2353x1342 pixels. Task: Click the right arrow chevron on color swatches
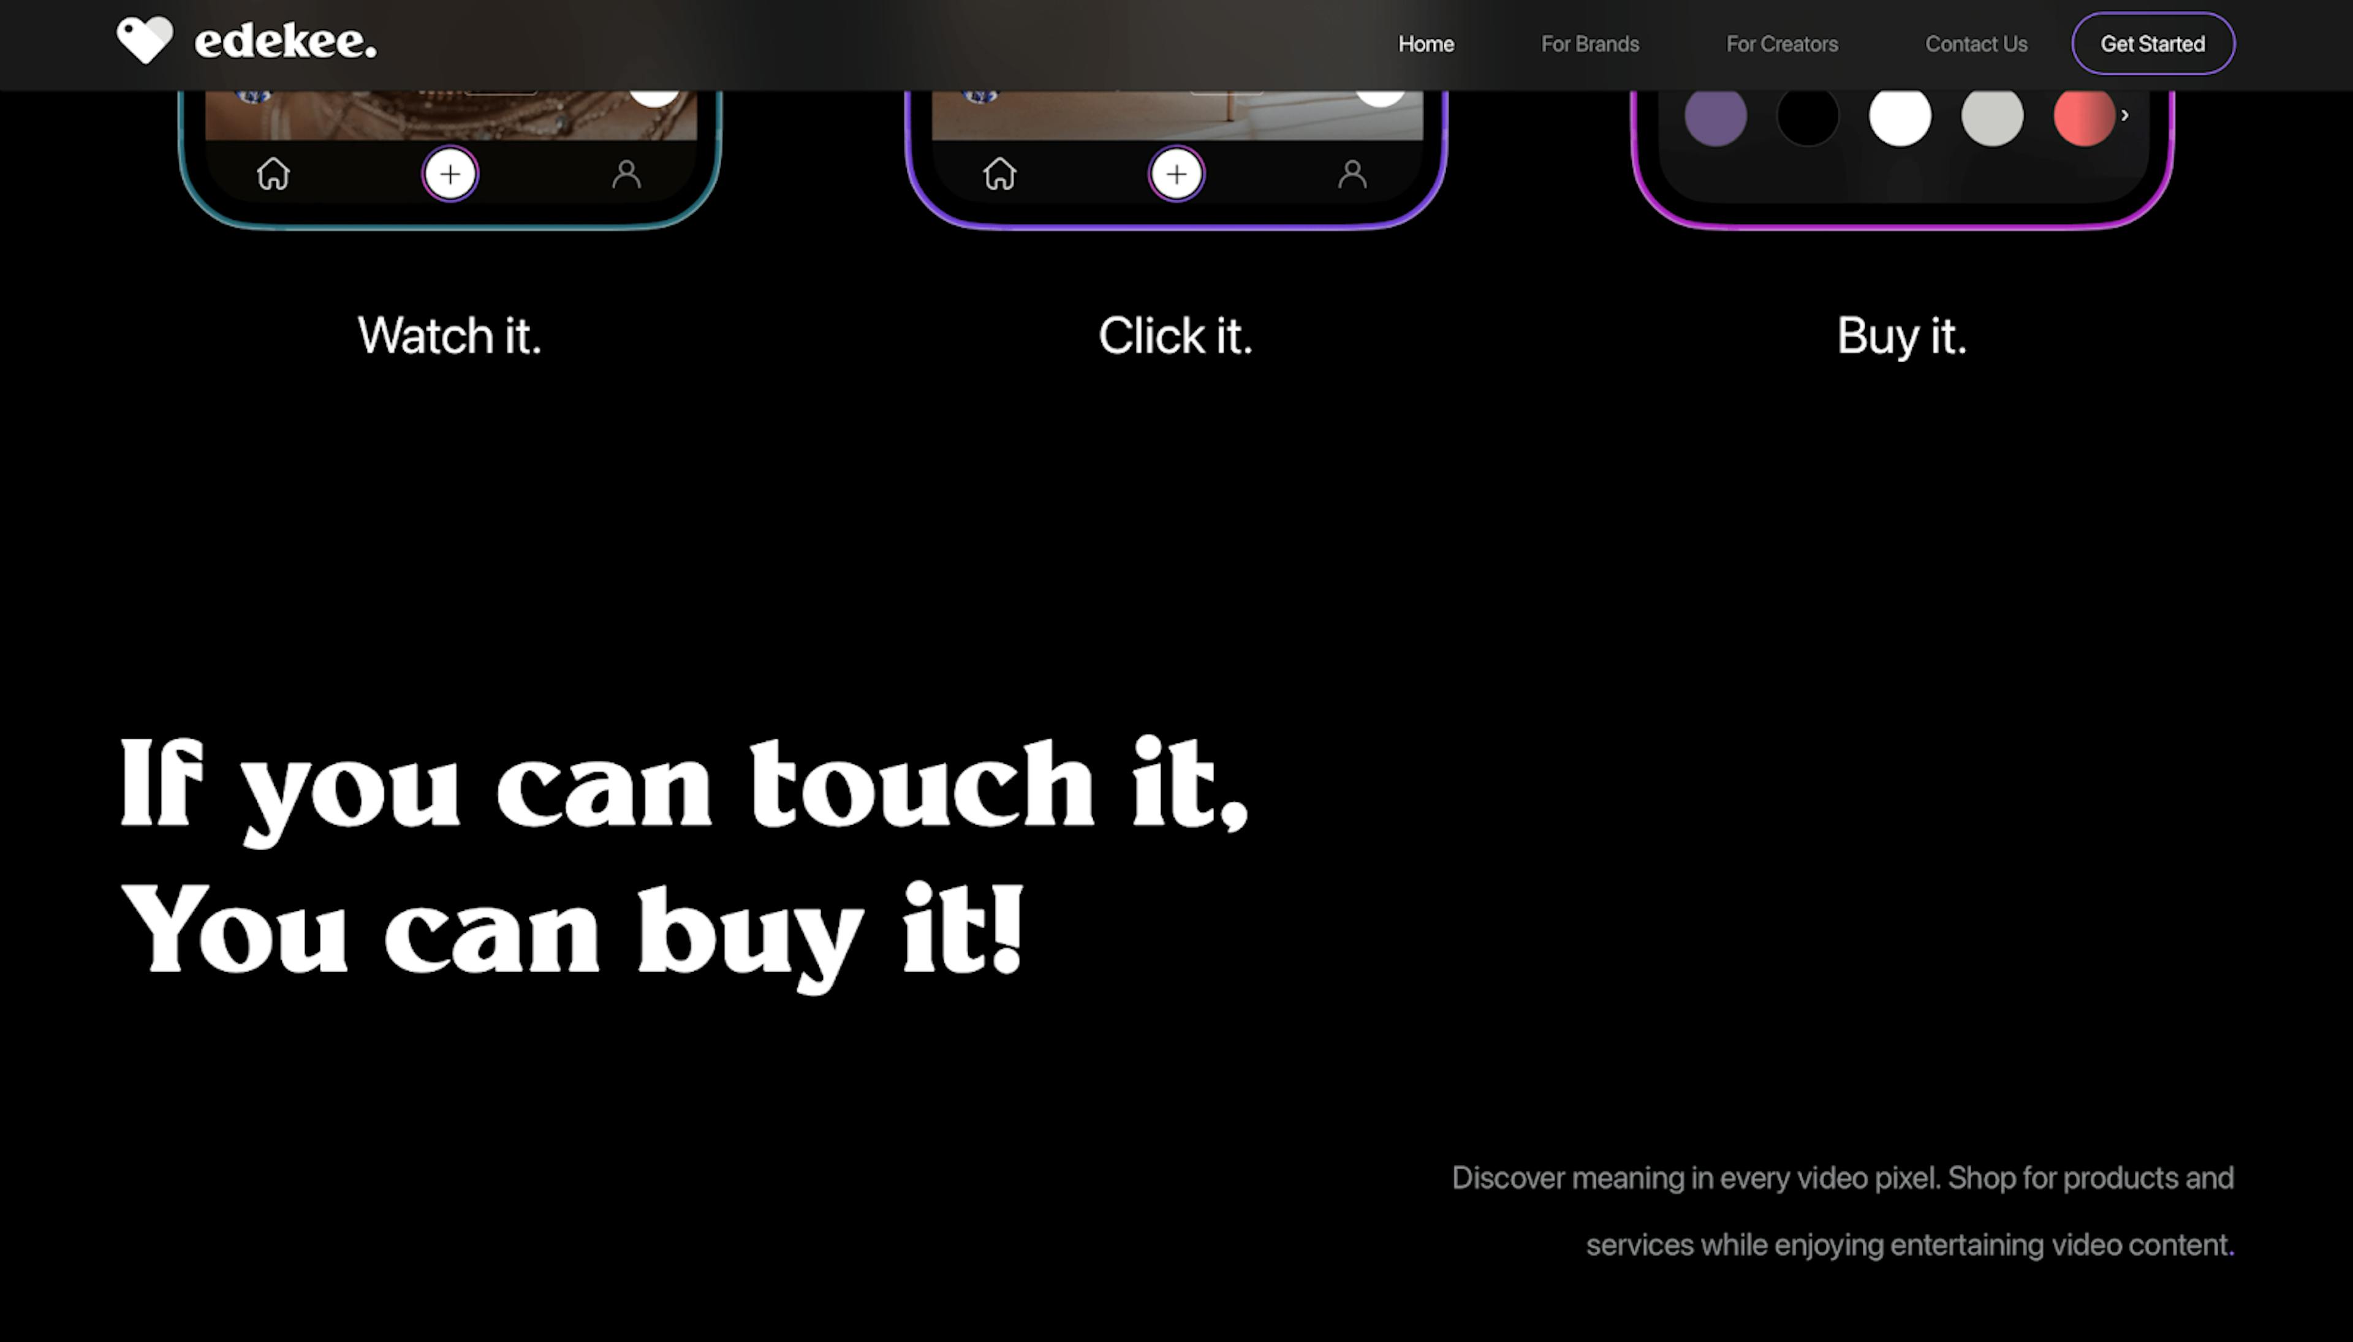(2130, 113)
